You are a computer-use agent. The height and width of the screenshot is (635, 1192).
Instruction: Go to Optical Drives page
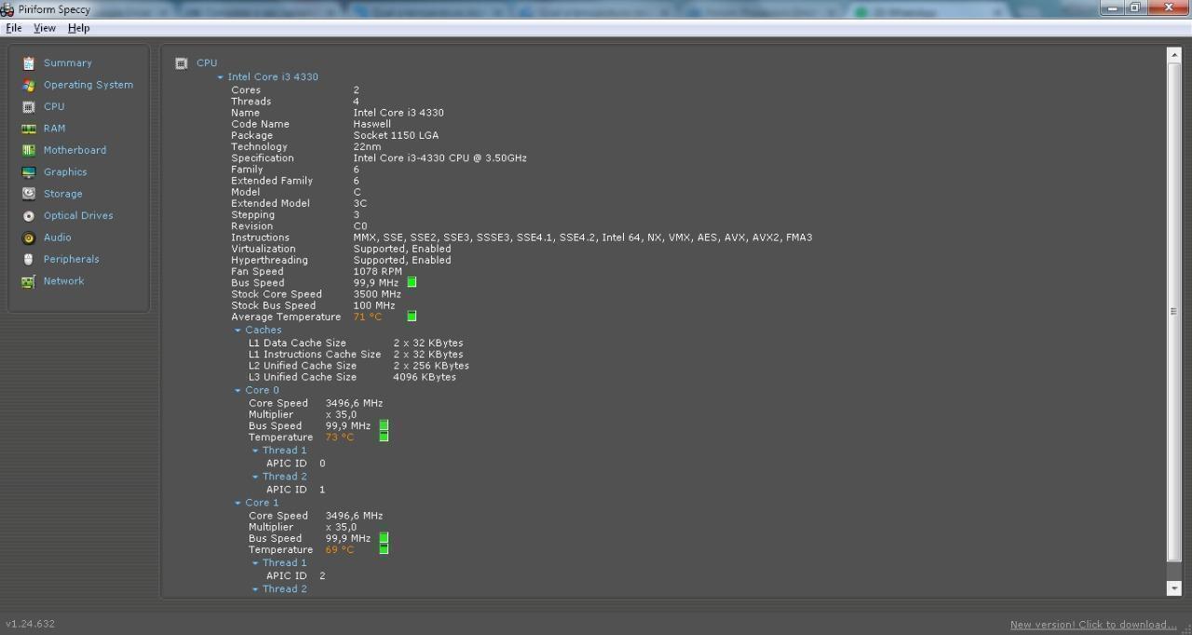point(78,216)
